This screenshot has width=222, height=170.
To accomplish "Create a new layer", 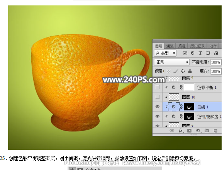I will [215, 131].
